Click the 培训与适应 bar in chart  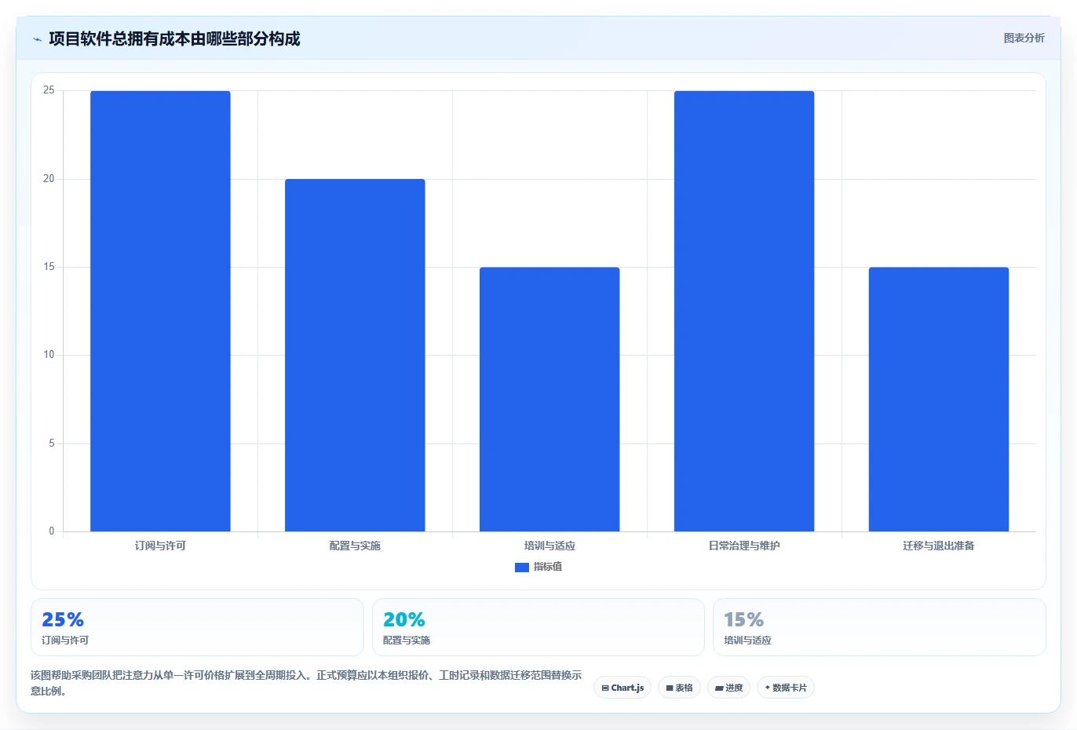[549, 400]
